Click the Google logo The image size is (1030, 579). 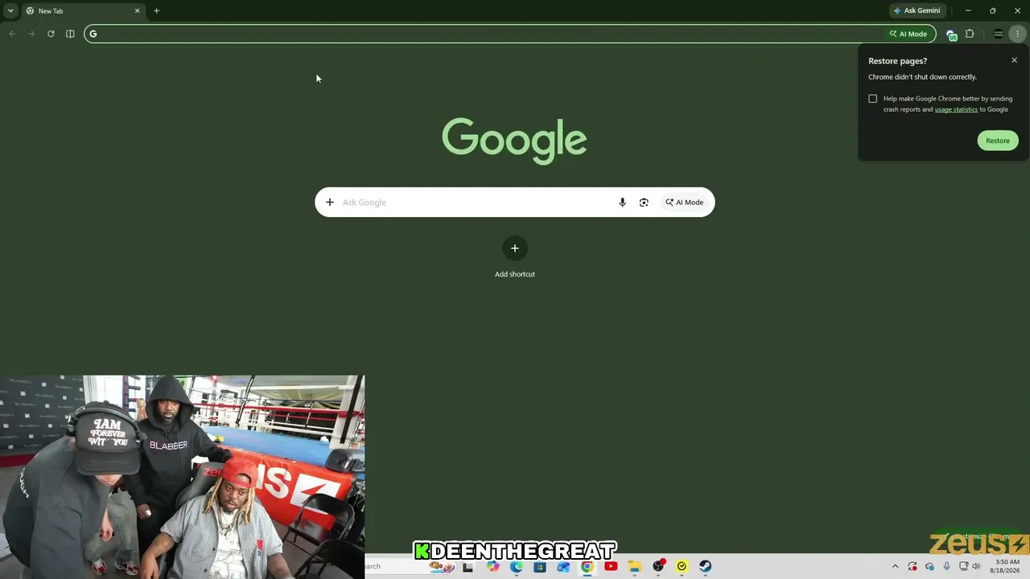click(514, 141)
